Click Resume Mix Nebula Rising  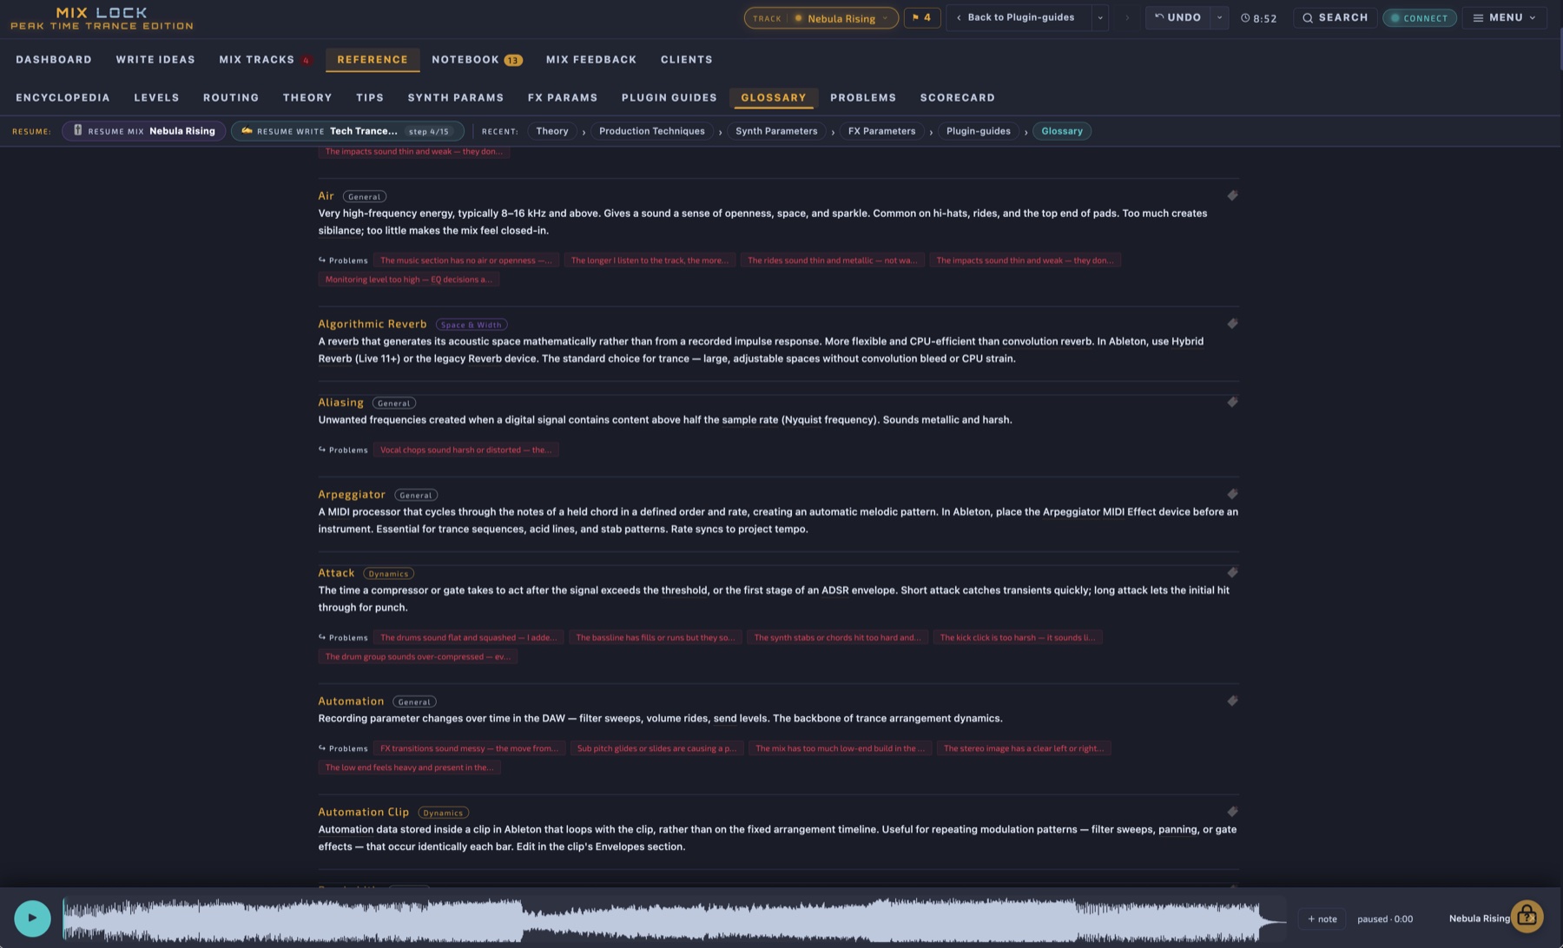(144, 131)
